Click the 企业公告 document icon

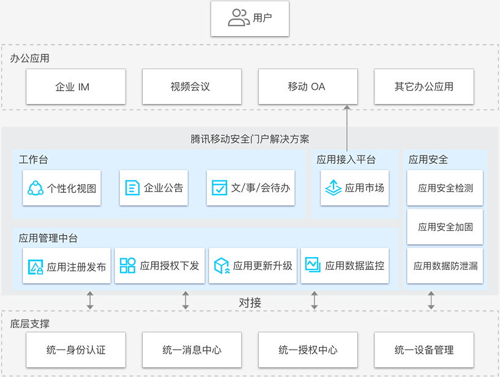click(132, 188)
